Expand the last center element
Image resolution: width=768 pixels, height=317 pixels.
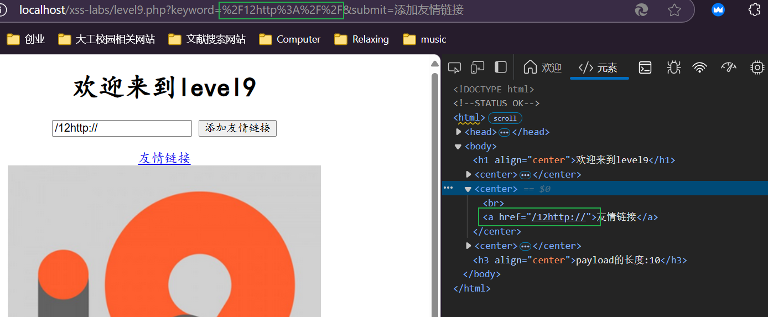pos(469,246)
